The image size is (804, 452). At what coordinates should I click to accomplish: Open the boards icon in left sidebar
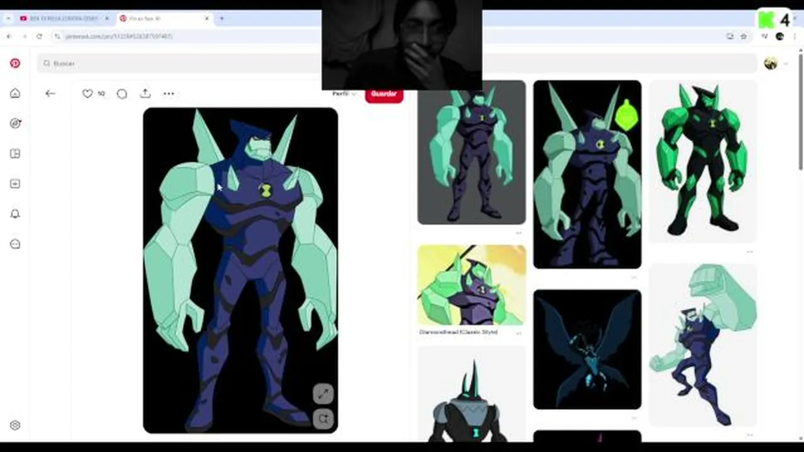(15, 154)
